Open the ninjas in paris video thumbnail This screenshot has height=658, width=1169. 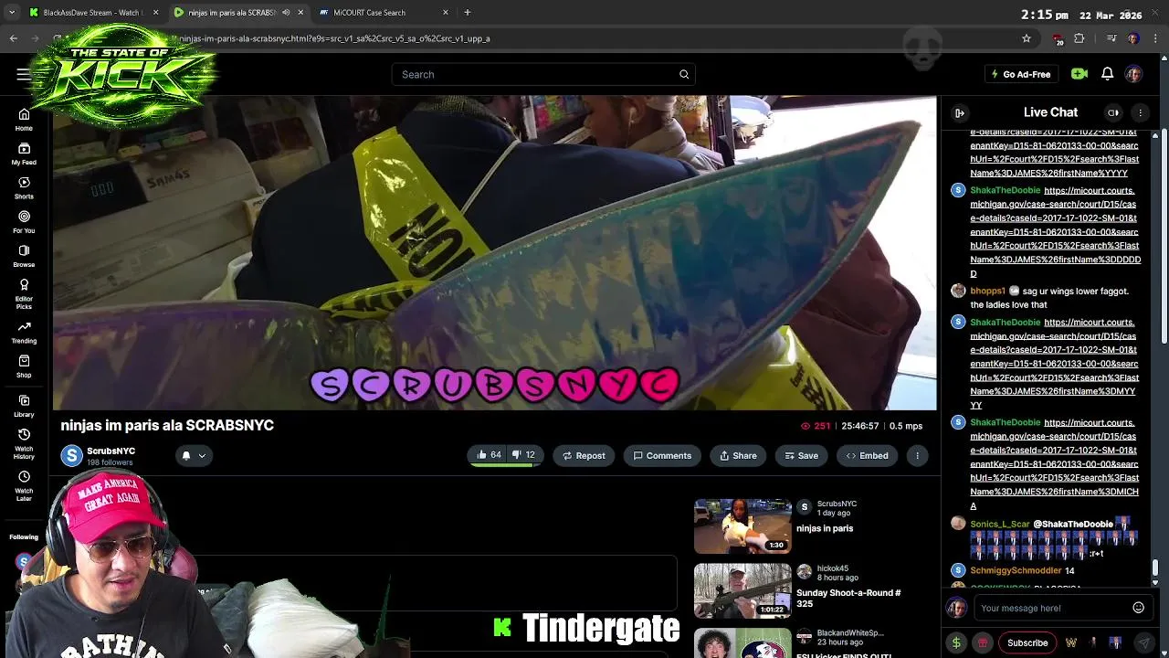click(742, 526)
